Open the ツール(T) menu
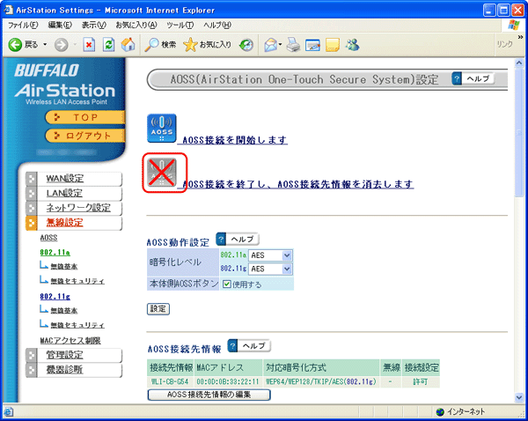 [180, 25]
